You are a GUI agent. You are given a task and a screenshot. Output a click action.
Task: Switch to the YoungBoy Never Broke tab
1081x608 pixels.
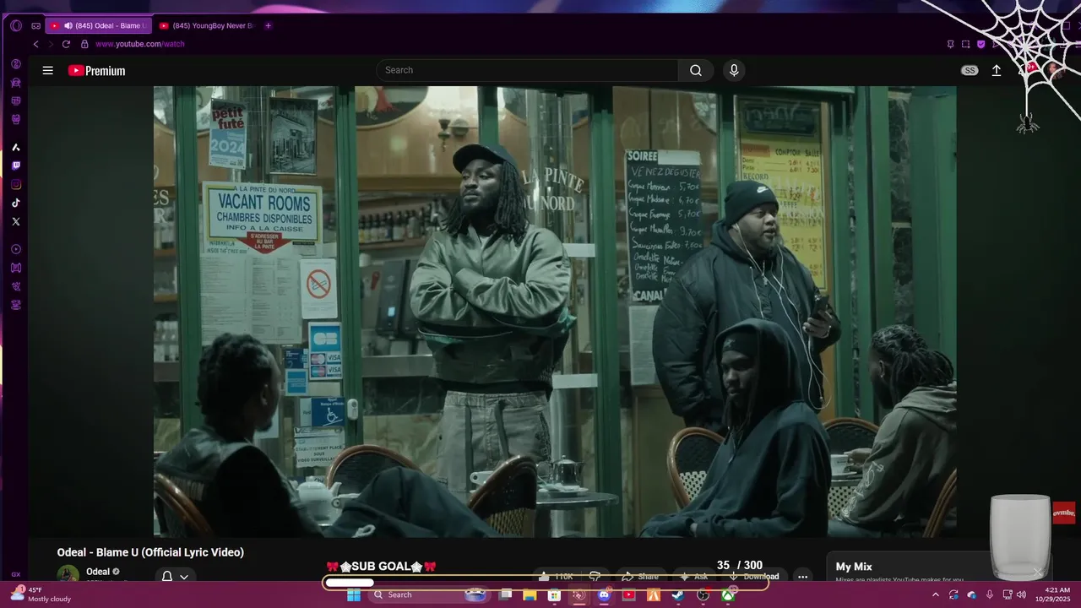pyautogui.click(x=206, y=25)
